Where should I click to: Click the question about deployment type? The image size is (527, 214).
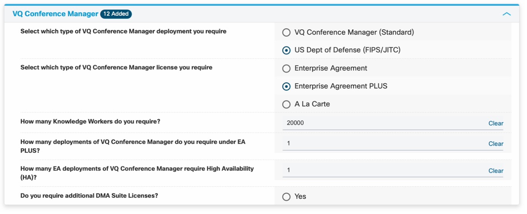pos(123,32)
